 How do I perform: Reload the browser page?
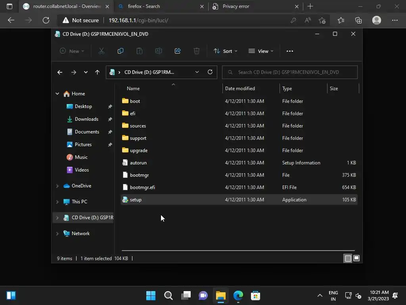pos(46,20)
